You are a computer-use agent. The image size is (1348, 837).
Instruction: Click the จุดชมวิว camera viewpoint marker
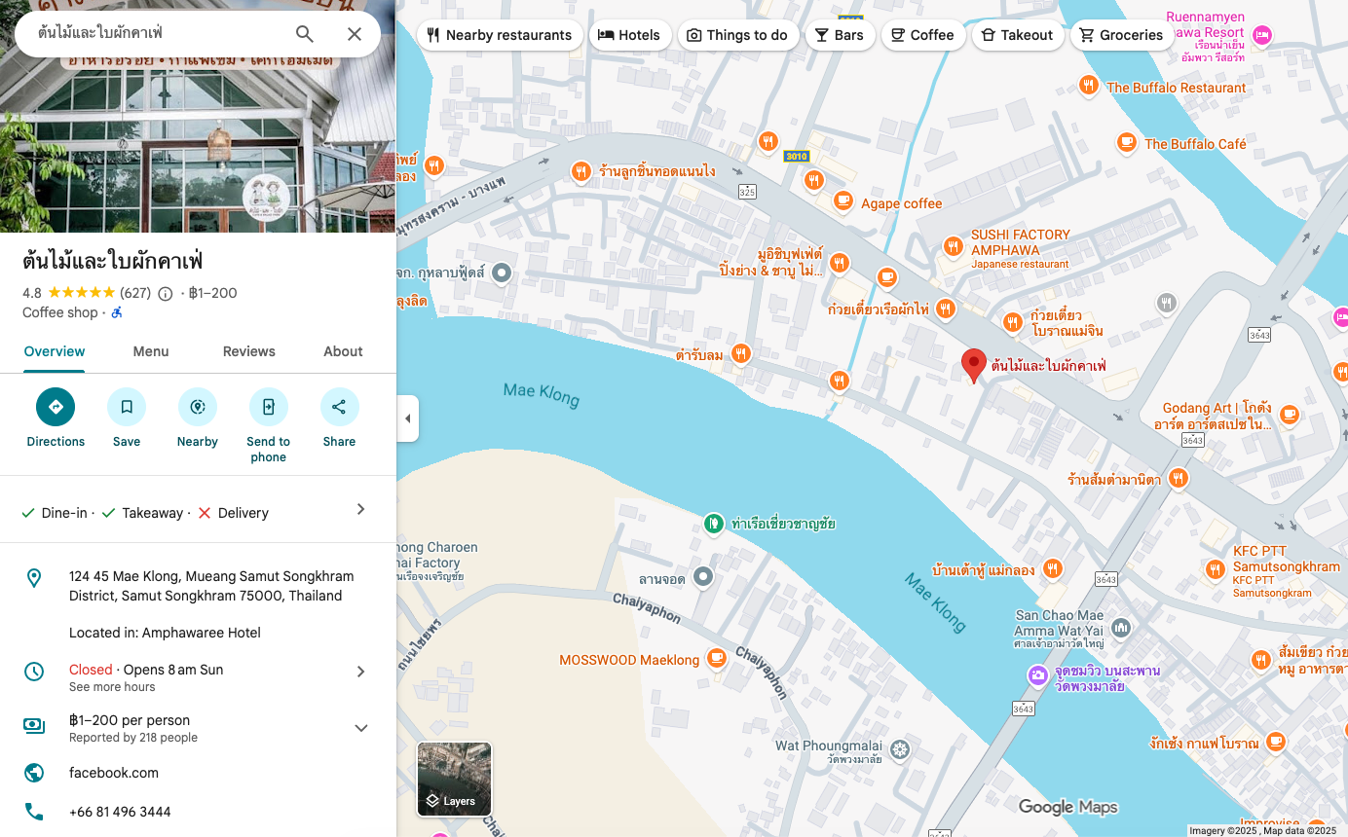coord(1038,674)
